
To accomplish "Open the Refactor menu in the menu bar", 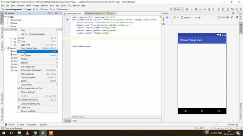I will point(44,5).
